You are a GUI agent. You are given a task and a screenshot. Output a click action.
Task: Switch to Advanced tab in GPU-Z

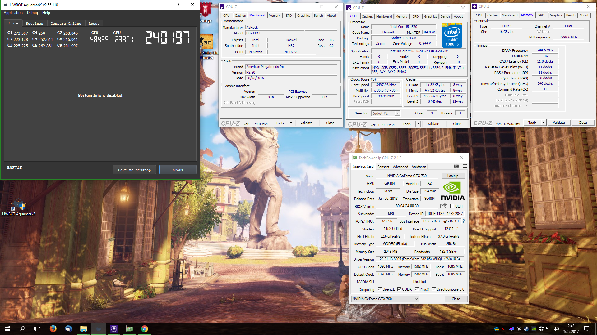point(400,167)
